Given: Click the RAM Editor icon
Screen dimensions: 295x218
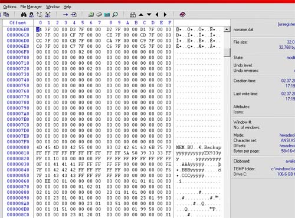Looking at the screenshot, I should [x=107, y=15].
